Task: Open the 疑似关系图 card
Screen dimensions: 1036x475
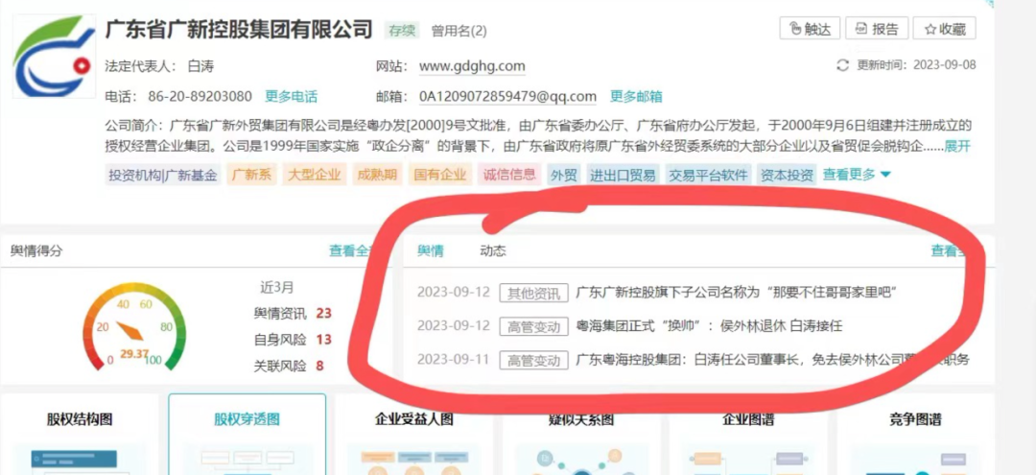Action: click(581, 435)
